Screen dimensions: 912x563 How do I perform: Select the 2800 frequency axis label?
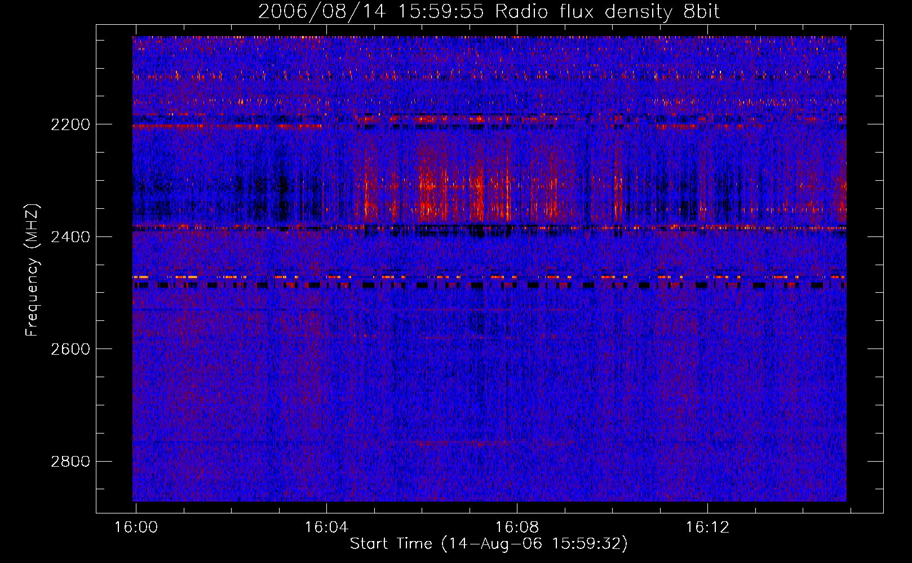tap(70, 462)
